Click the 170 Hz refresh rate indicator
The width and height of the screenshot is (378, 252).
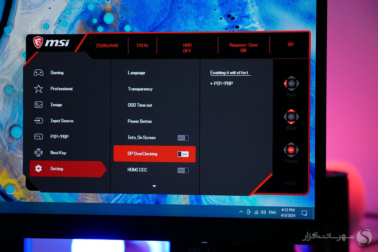coord(142,45)
